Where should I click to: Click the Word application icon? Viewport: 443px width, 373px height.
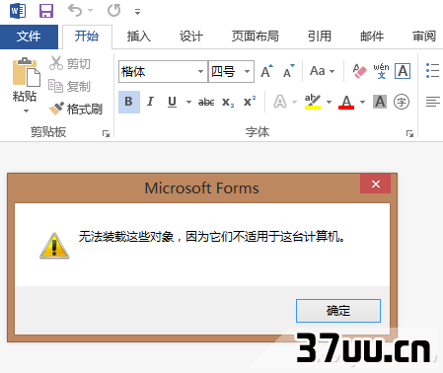click(18, 11)
